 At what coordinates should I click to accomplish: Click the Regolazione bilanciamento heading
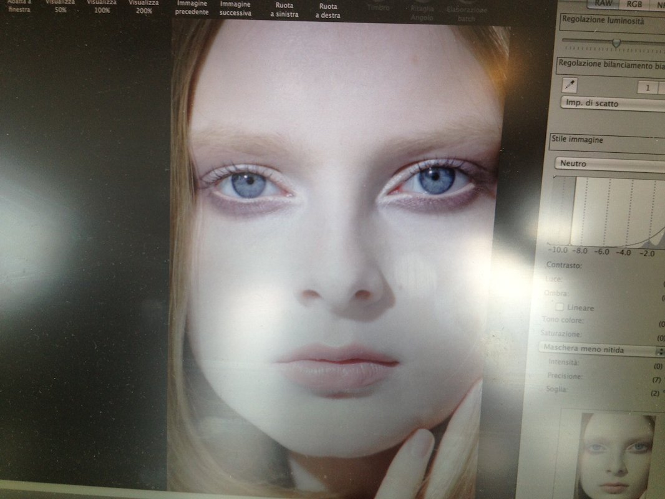coord(611,65)
